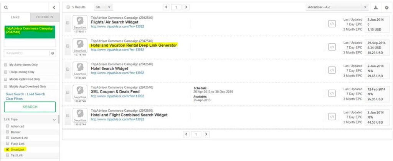This screenshot has height=161, width=393.
Task: Click the keyword help question icon
Action: pyautogui.click(x=53, y=53)
